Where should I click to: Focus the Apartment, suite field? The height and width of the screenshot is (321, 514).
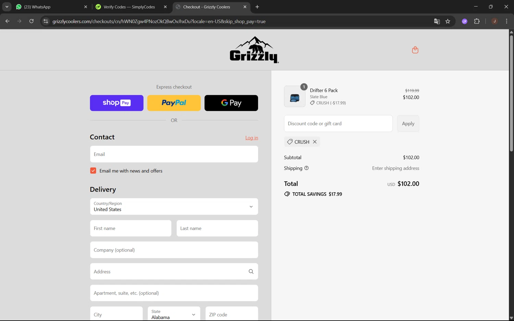[x=174, y=293]
